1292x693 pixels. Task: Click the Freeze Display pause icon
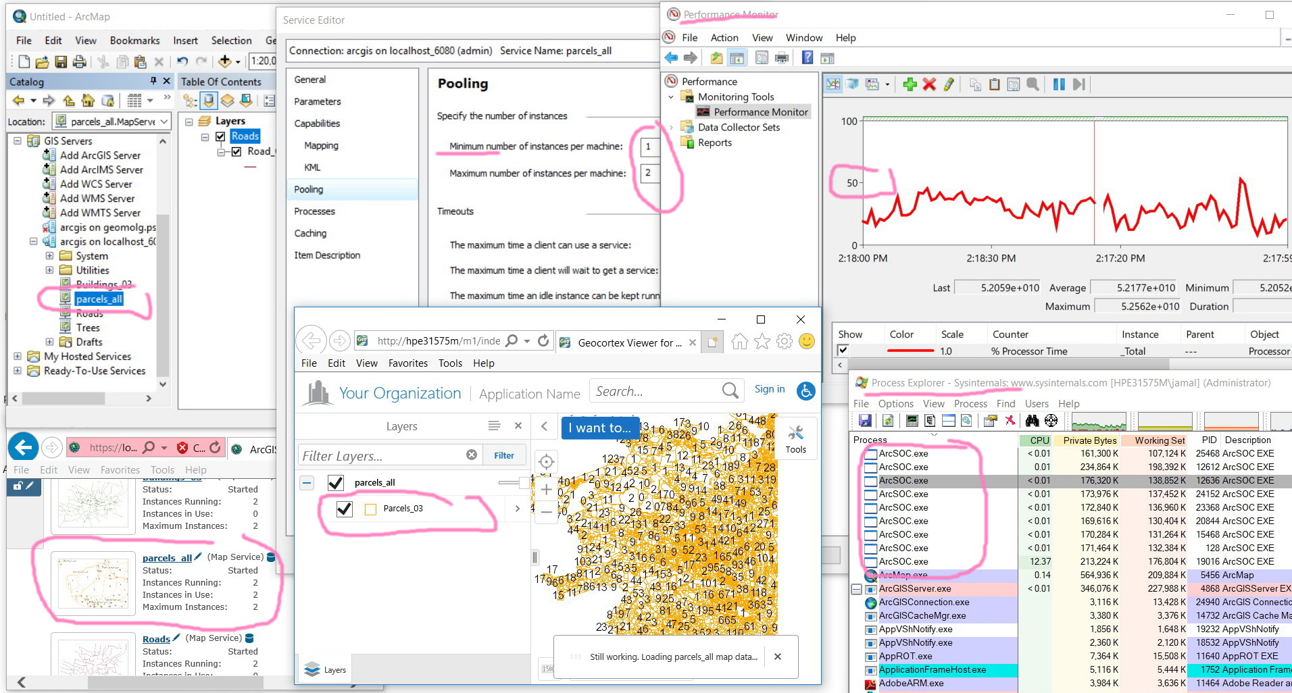(x=1059, y=84)
